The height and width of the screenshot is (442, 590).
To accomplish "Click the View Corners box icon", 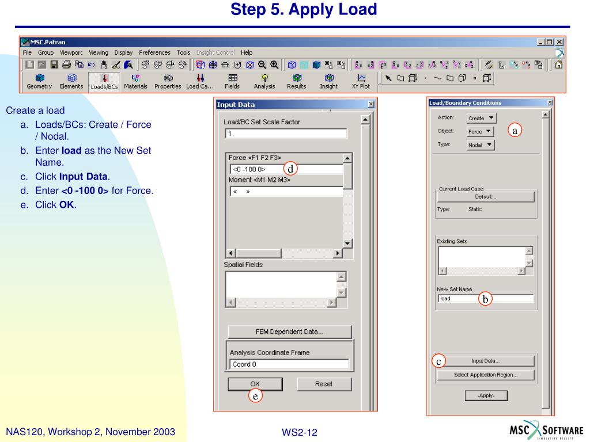I will pyautogui.click(x=201, y=64).
